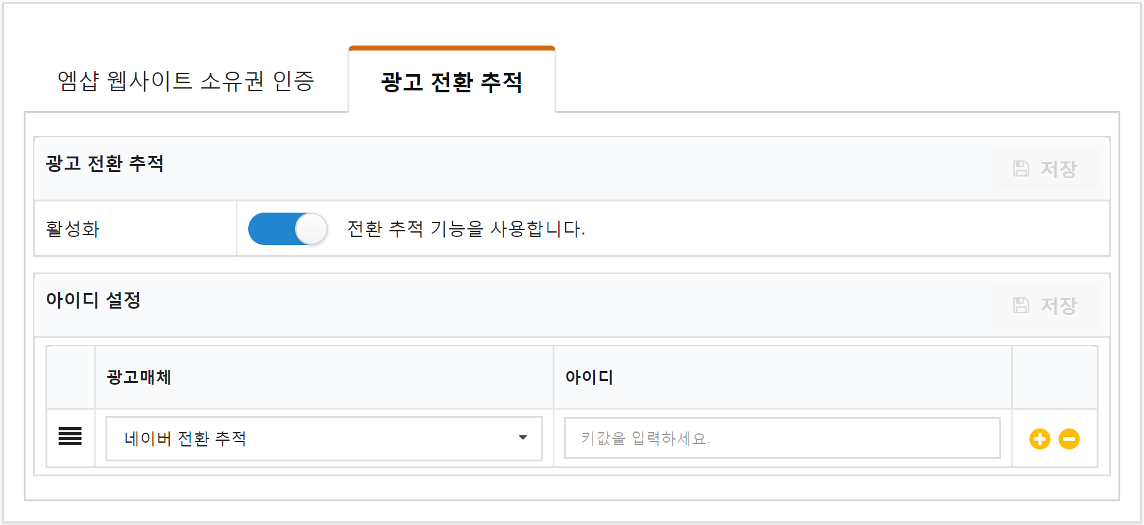The image size is (1144, 525).
Task: Select the 광고 전환 추적 tab
Action: tap(452, 82)
